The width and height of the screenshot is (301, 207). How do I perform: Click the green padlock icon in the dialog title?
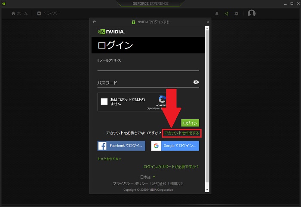(x=133, y=22)
